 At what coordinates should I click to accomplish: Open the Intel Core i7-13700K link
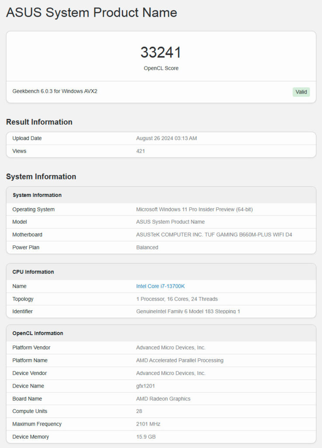160,286
